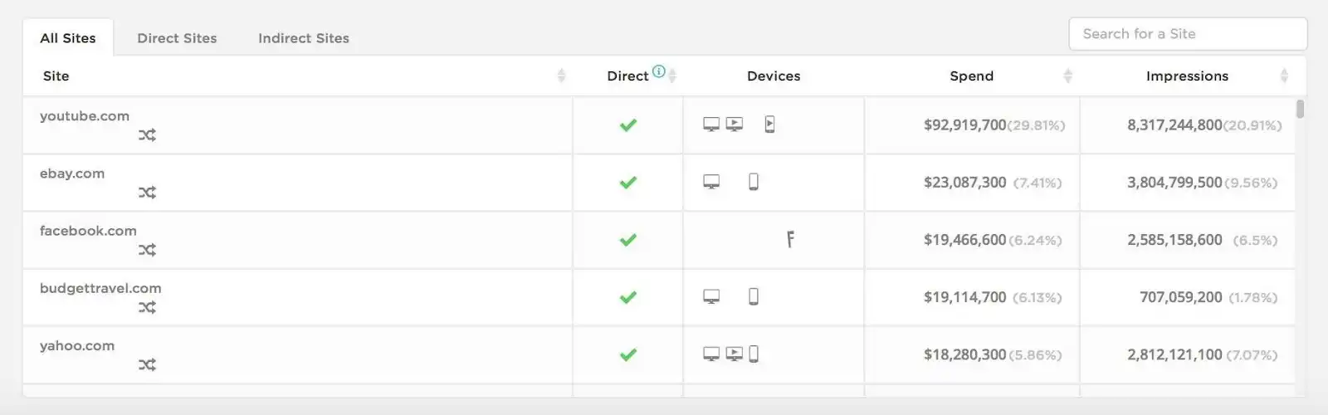Click the mobile device icon for yahoo.com
Screen dimensions: 1328x415
pyautogui.click(x=754, y=354)
